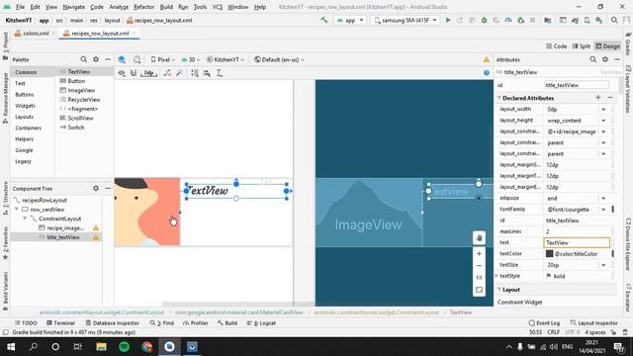Click the Clear All Constraints icon

pos(167,73)
